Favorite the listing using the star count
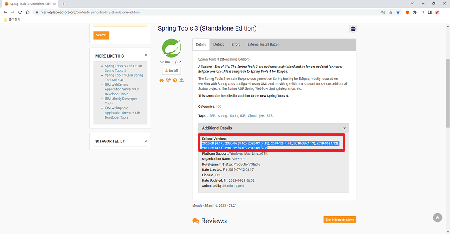450x234 pixels. 165,62
